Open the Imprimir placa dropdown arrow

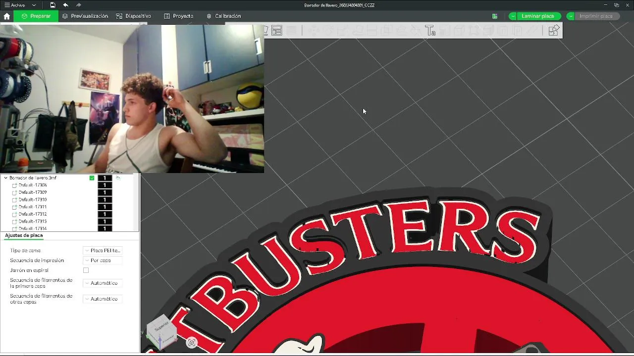571,16
